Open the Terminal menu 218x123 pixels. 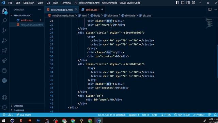66,3
